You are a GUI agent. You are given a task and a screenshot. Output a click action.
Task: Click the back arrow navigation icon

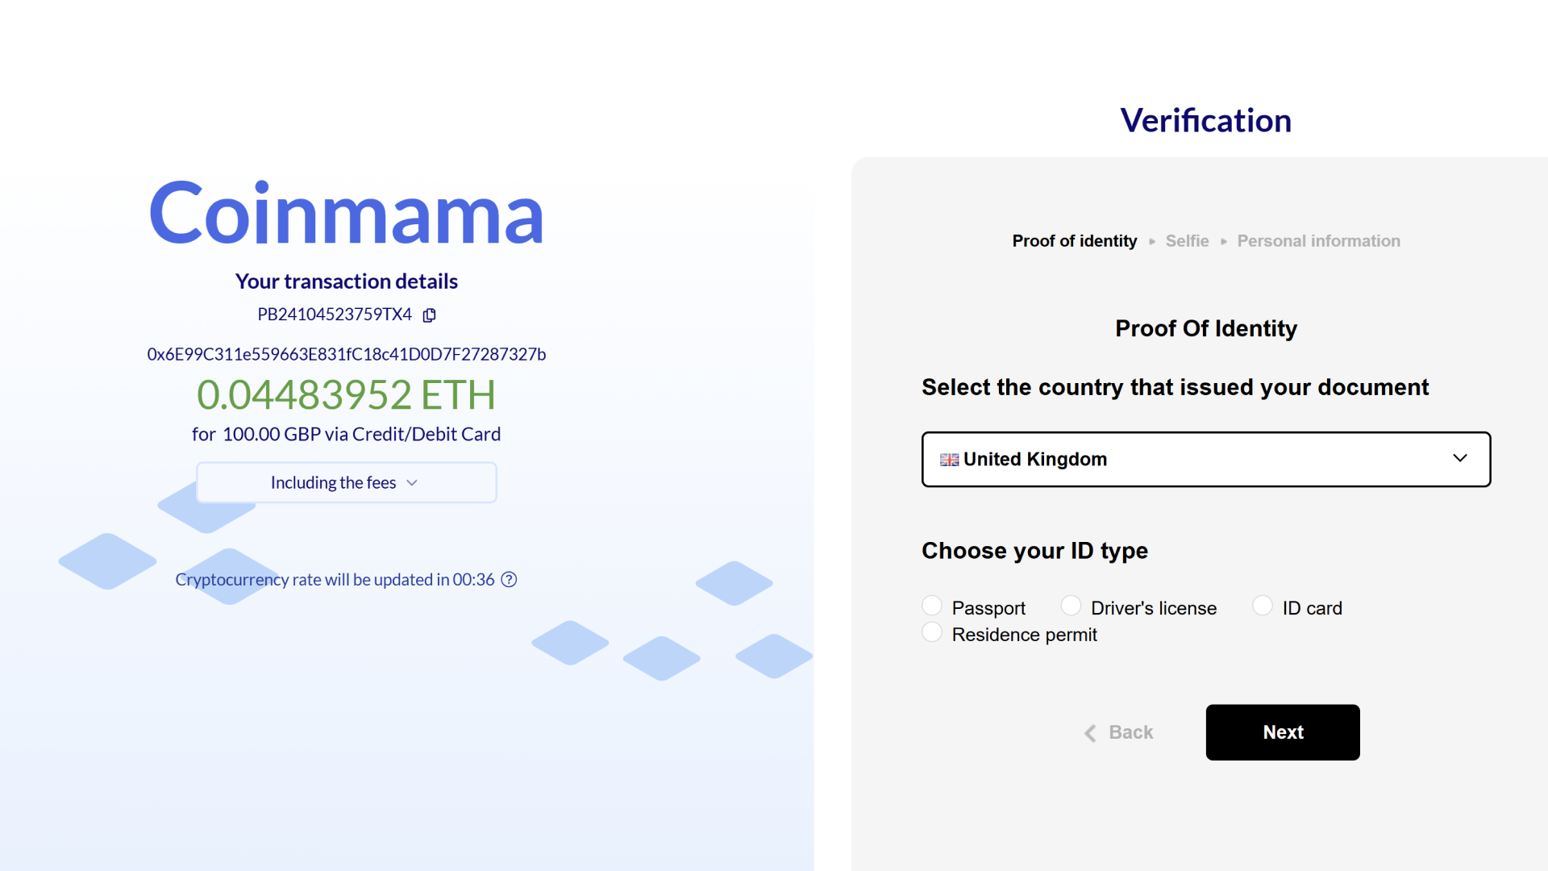pos(1091,731)
